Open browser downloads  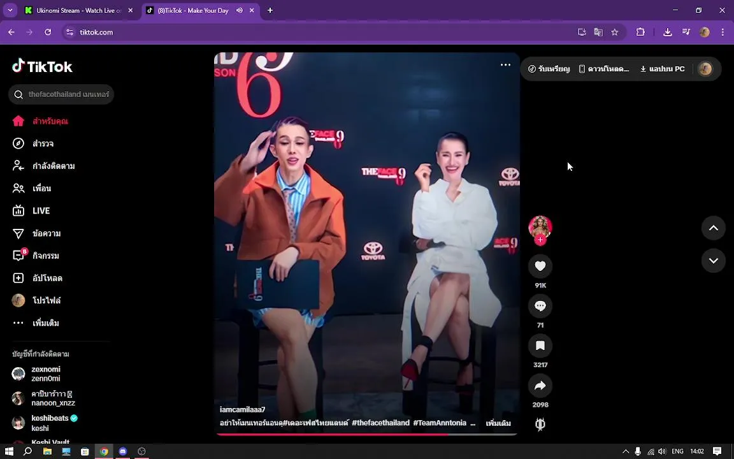668,33
